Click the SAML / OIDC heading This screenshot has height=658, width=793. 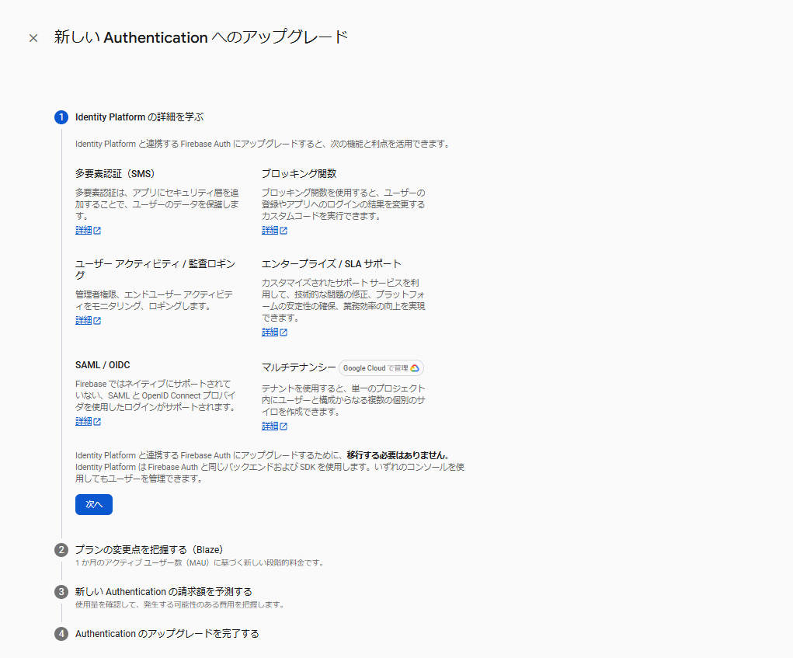(x=103, y=365)
